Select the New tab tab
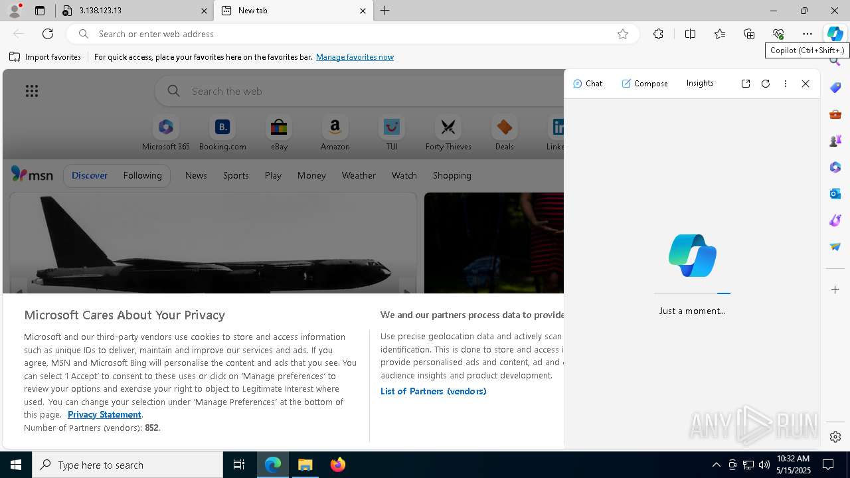Screen dimensions: 850x478 (x=293, y=11)
